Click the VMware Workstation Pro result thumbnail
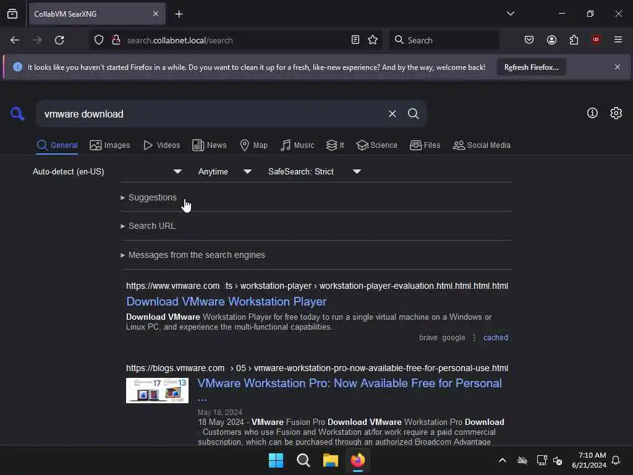 [157, 391]
